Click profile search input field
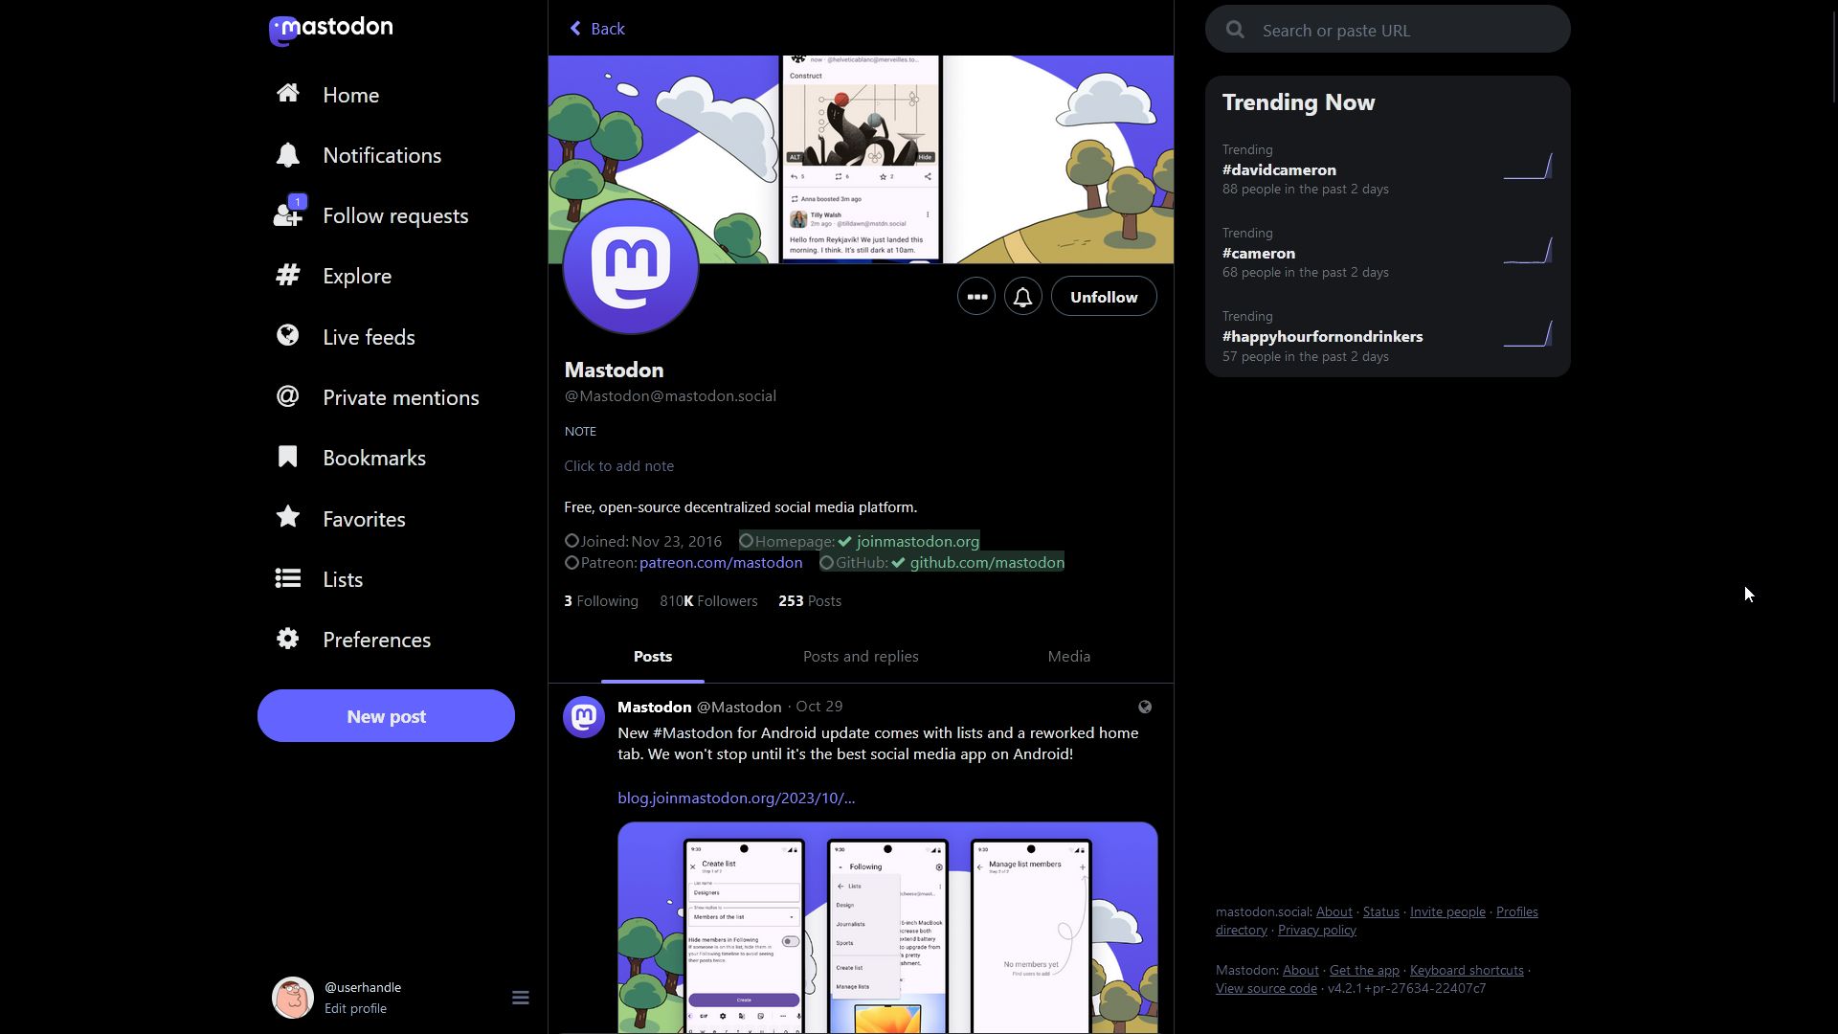 1387,29
